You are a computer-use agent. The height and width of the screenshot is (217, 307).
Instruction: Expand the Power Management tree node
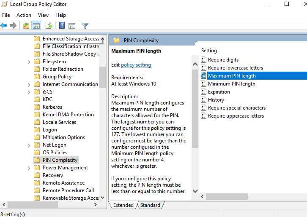point(29,168)
